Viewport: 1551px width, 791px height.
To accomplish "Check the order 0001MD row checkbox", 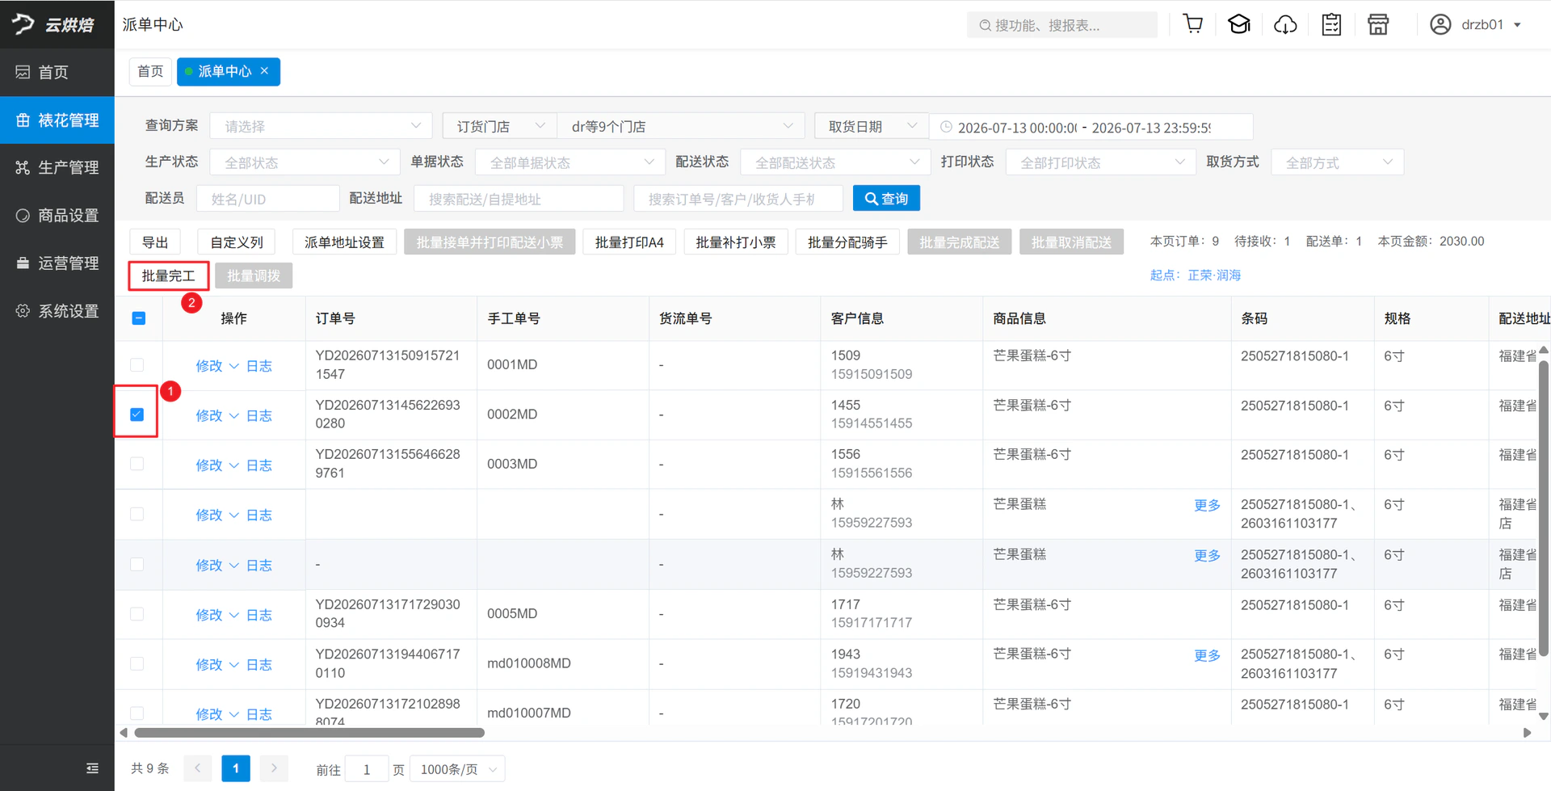I will coord(137,364).
